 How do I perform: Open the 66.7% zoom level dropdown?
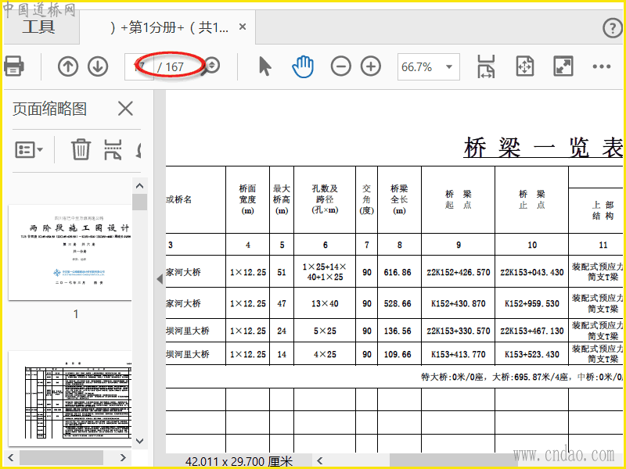(x=428, y=66)
